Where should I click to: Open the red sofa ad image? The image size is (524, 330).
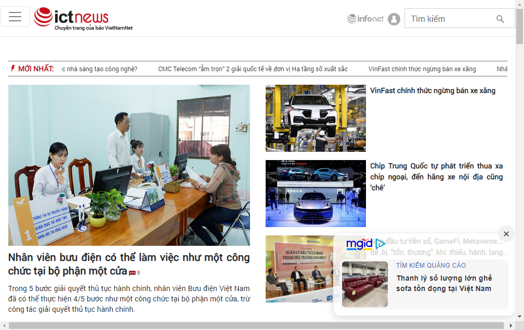pos(365,284)
